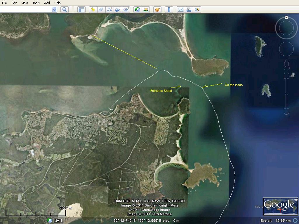Add a polygon with toolbar icon

pos(101,10)
